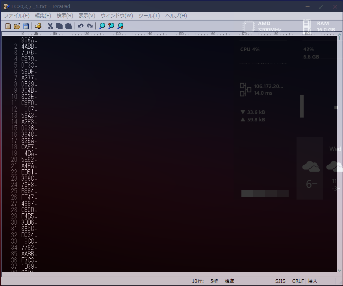Click the CRLF line ending status entry
Image resolution: width=343 pixels, height=286 pixels.
pos(298,281)
